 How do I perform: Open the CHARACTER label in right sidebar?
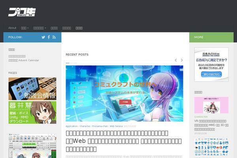click(201, 117)
